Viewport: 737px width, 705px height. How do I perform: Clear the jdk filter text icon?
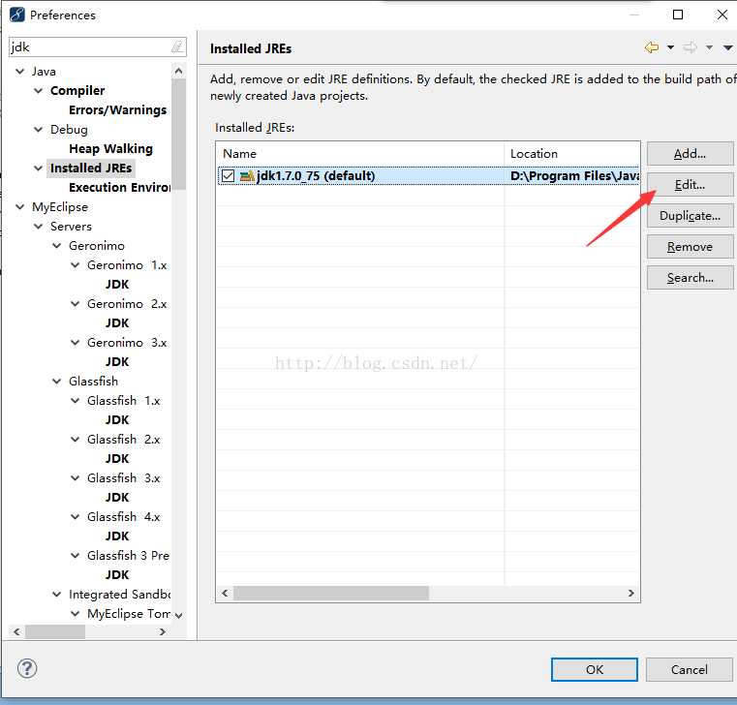176,46
